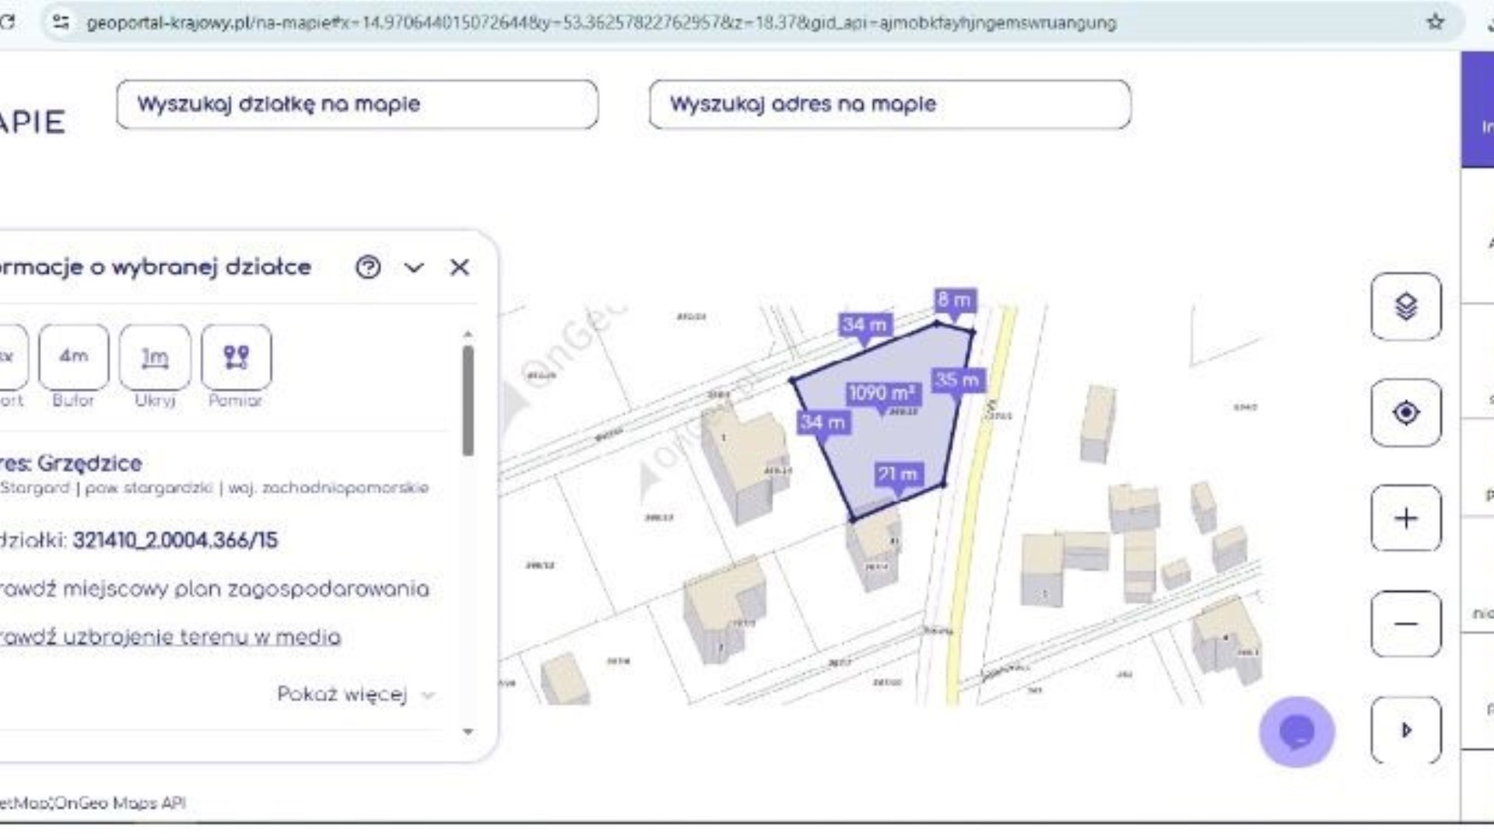Click the panel scrollbar thumb
1494x840 pixels.
(x=468, y=401)
